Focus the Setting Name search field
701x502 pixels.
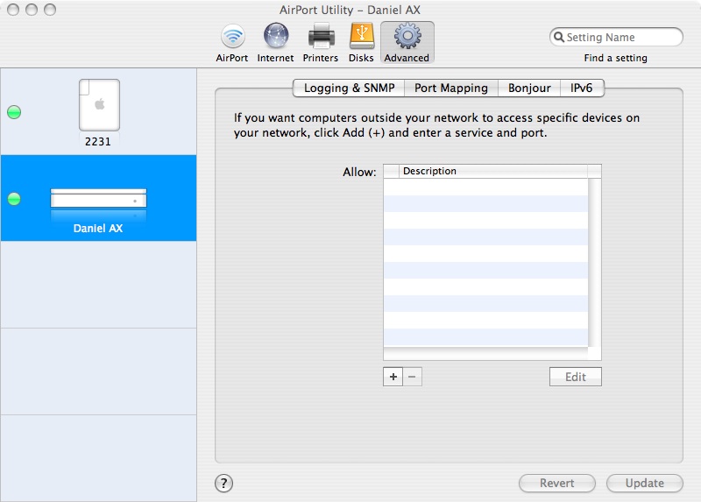tap(616, 37)
